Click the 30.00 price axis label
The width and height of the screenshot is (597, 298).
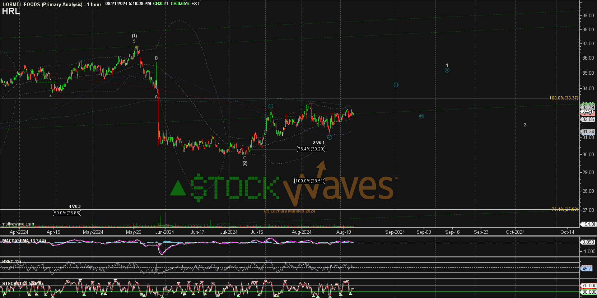[x=588, y=154]
